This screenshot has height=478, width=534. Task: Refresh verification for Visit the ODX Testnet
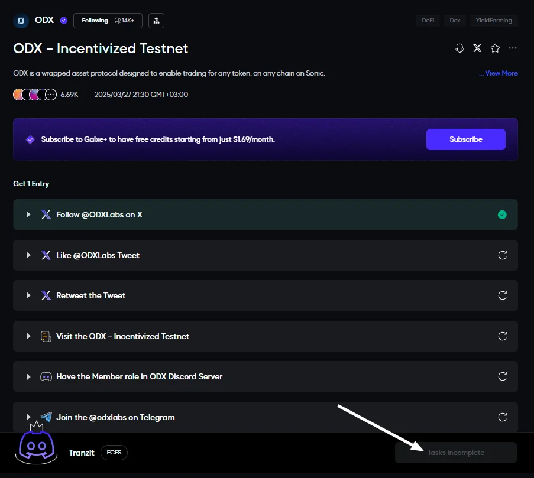click(502, 336)
